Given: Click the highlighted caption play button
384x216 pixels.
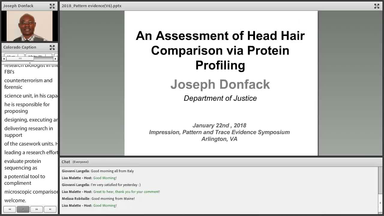Looking at the screenshot, I should coord(23,209).
